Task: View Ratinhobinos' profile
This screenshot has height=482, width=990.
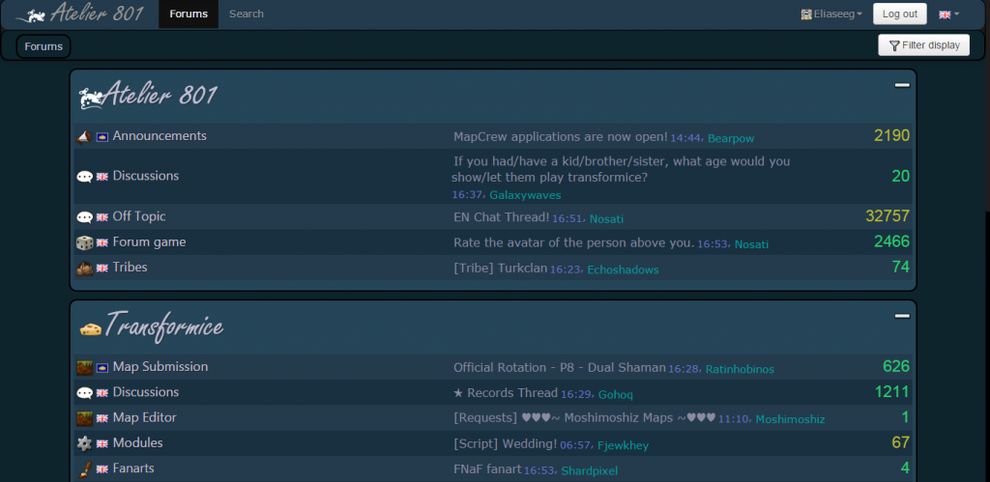Action: 740,369
